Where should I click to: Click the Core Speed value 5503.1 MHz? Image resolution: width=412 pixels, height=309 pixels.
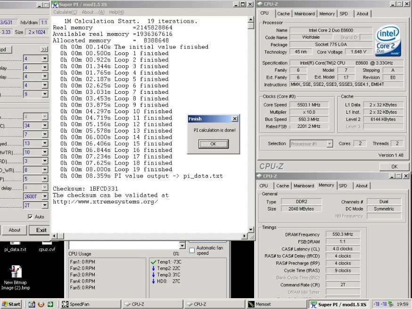coord(309,105)
